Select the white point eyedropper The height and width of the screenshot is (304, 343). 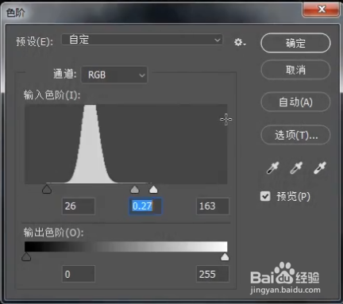tap(320, 167)
